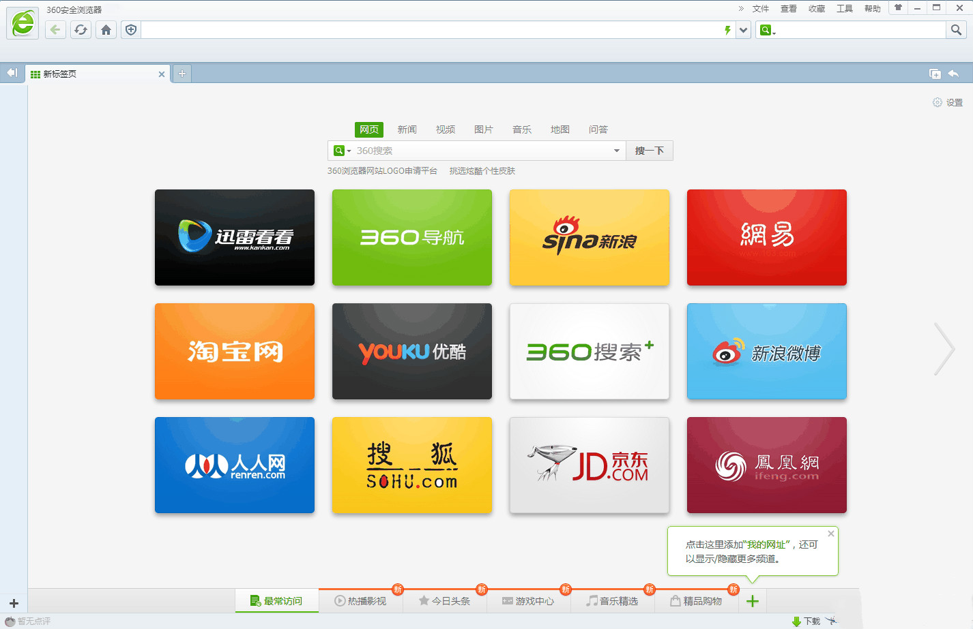Screen dimensions: 973x629
Task: Switch to 精品购物 channel tab
Action: [x=696, y=600]
